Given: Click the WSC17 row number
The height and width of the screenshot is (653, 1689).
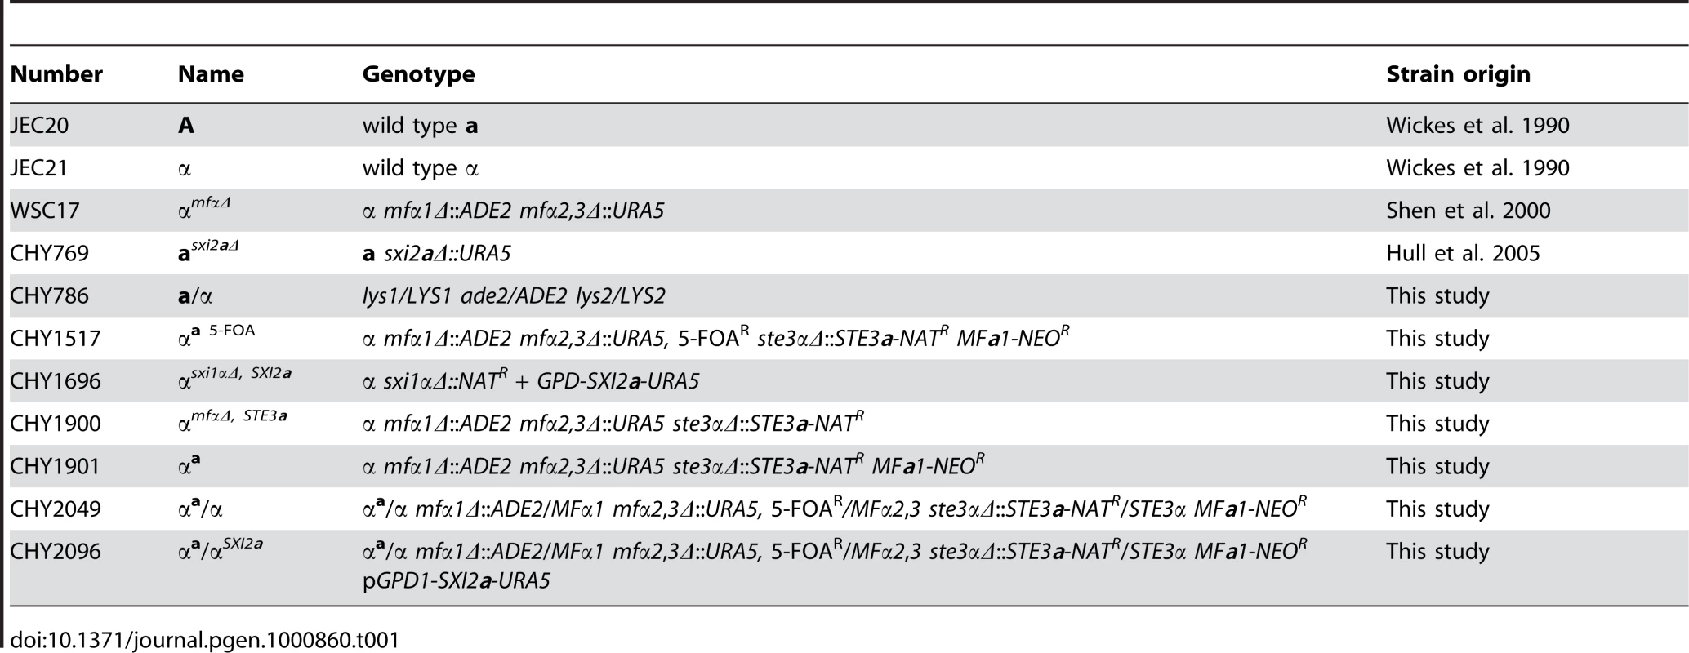Looking at the screenshot, I should 45,211.
